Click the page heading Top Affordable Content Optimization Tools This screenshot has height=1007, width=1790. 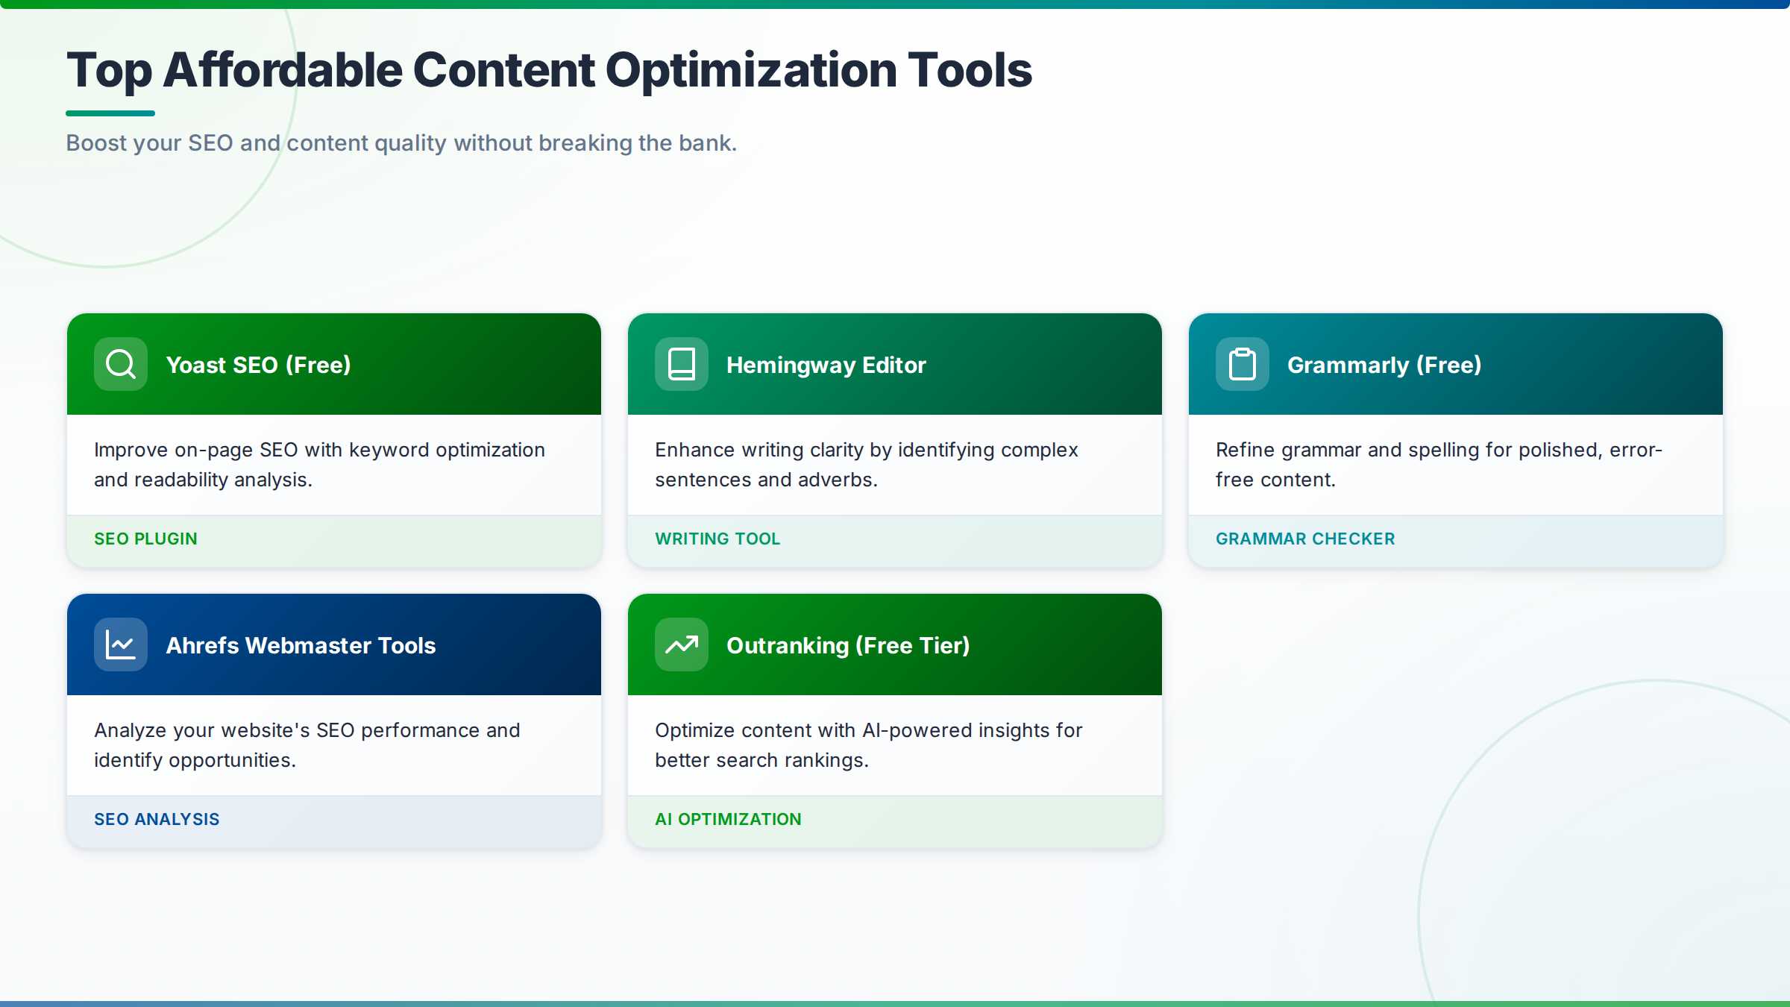click(550, 69)
